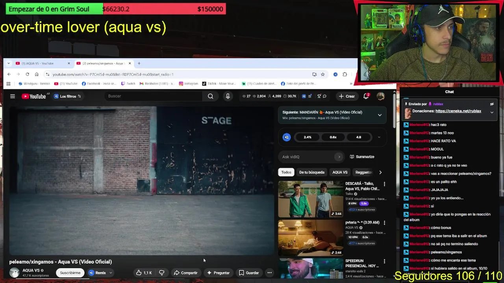This screenshot has width=504, height=283.
Task: Open options for pvteria video
Action: click(384, 223)
